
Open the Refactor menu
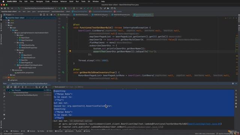[63, 1]
